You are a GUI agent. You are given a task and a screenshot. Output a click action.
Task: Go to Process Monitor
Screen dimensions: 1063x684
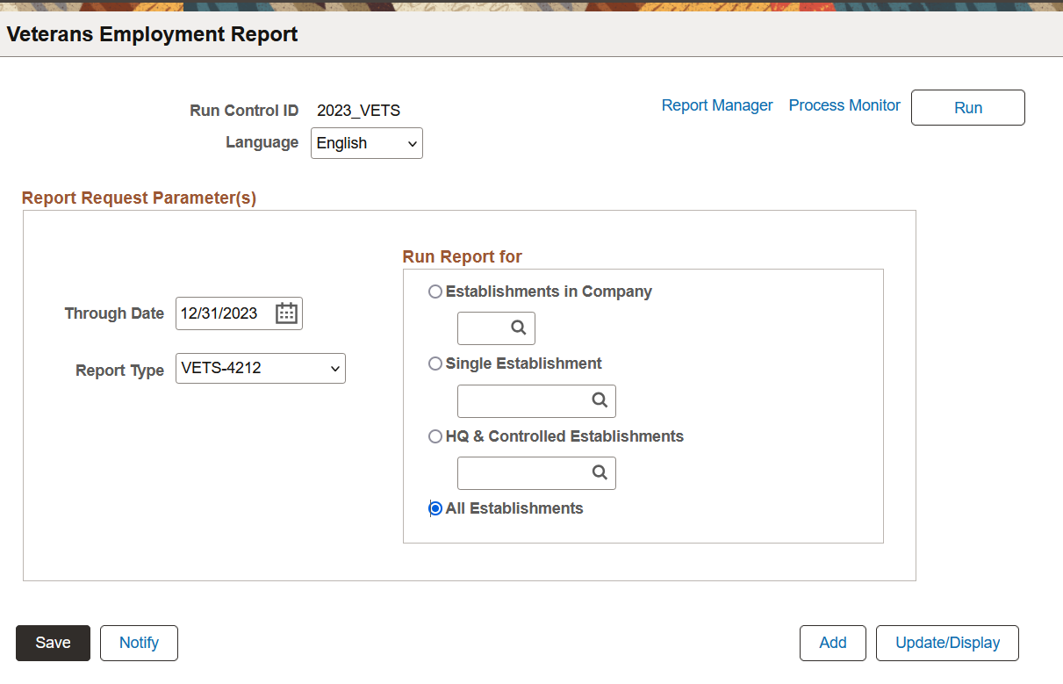(x=844, y=105)
